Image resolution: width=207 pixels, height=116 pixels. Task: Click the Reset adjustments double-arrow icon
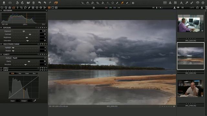[x=39, y=3]
